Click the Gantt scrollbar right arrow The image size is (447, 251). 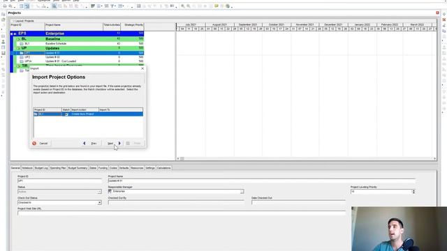tap(434, 159)
